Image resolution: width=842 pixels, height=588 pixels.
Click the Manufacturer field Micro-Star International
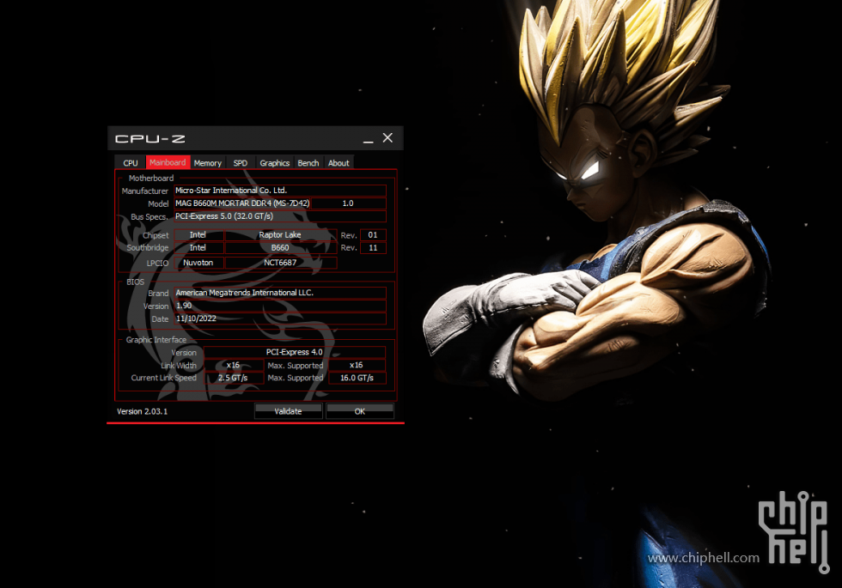[280, 191]
